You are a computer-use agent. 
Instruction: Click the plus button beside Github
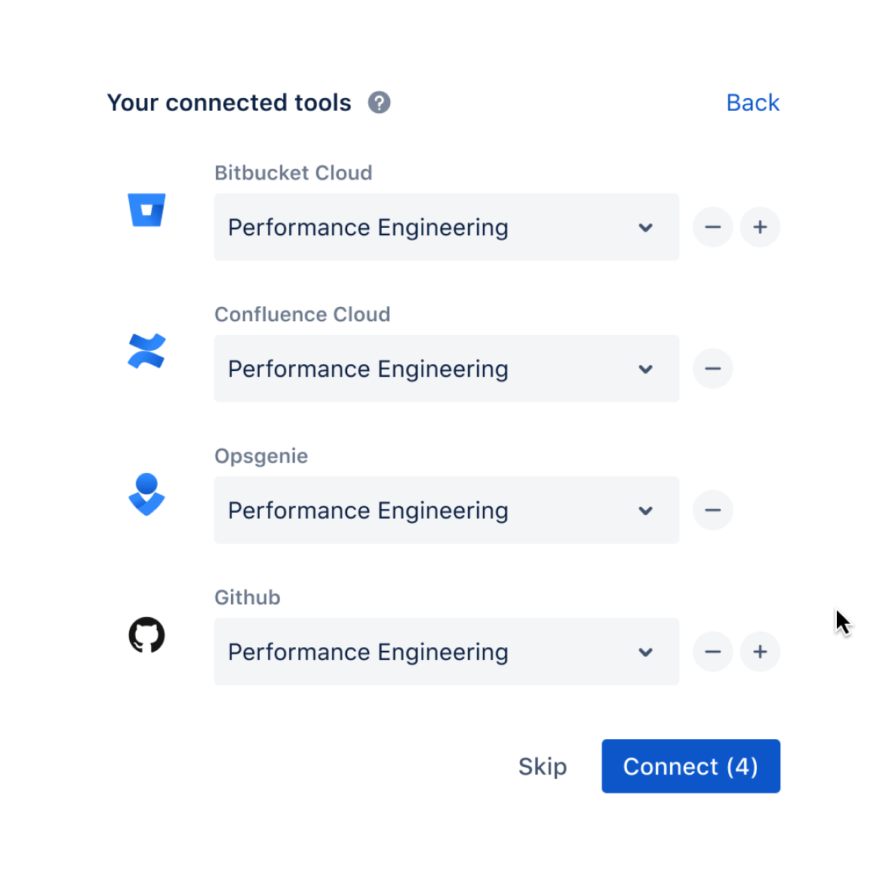coord(760,652)
